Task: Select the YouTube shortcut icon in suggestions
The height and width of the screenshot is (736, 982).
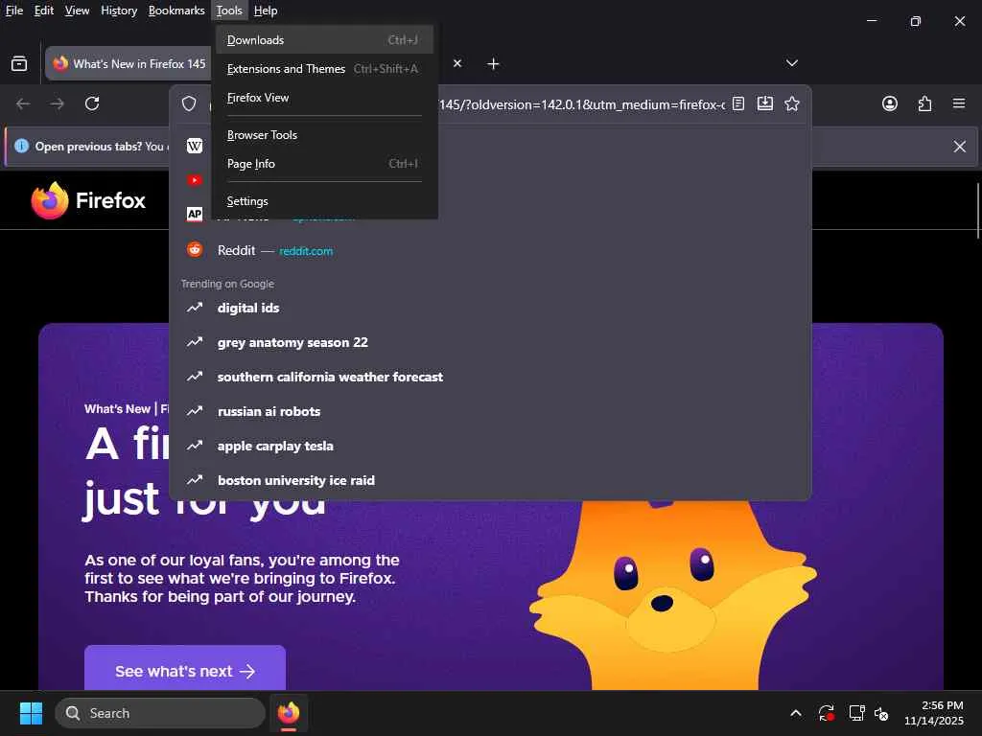Action: coord(194,180)
